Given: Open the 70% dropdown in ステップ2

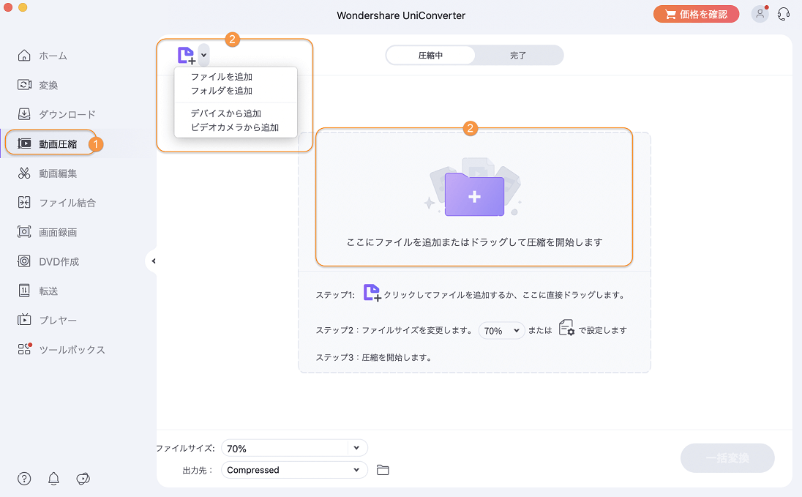Looking at the screenshot, I should click(501, 331).
